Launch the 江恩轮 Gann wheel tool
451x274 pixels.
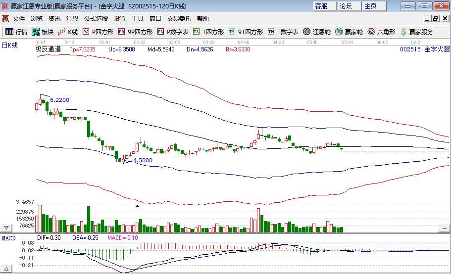coord(317,32)
